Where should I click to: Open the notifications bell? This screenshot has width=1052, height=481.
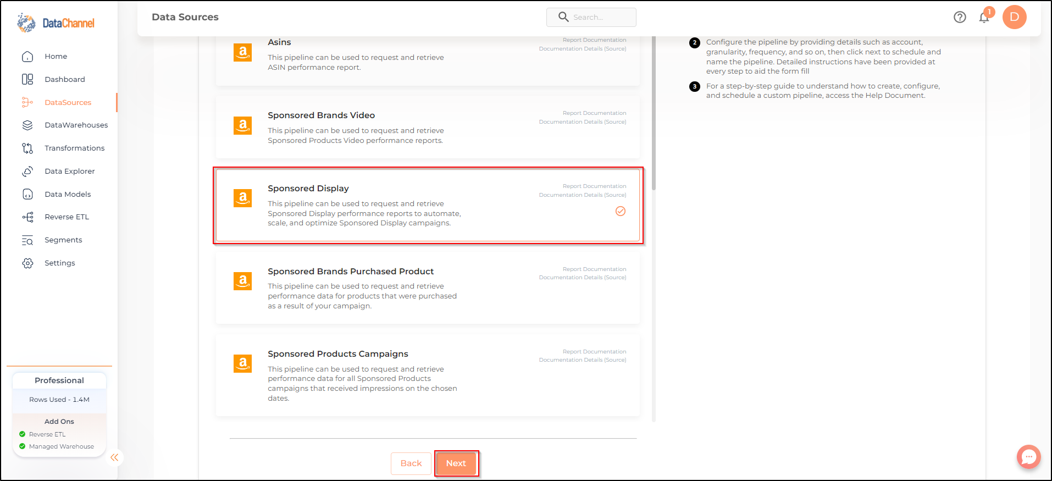coord(984,18)
